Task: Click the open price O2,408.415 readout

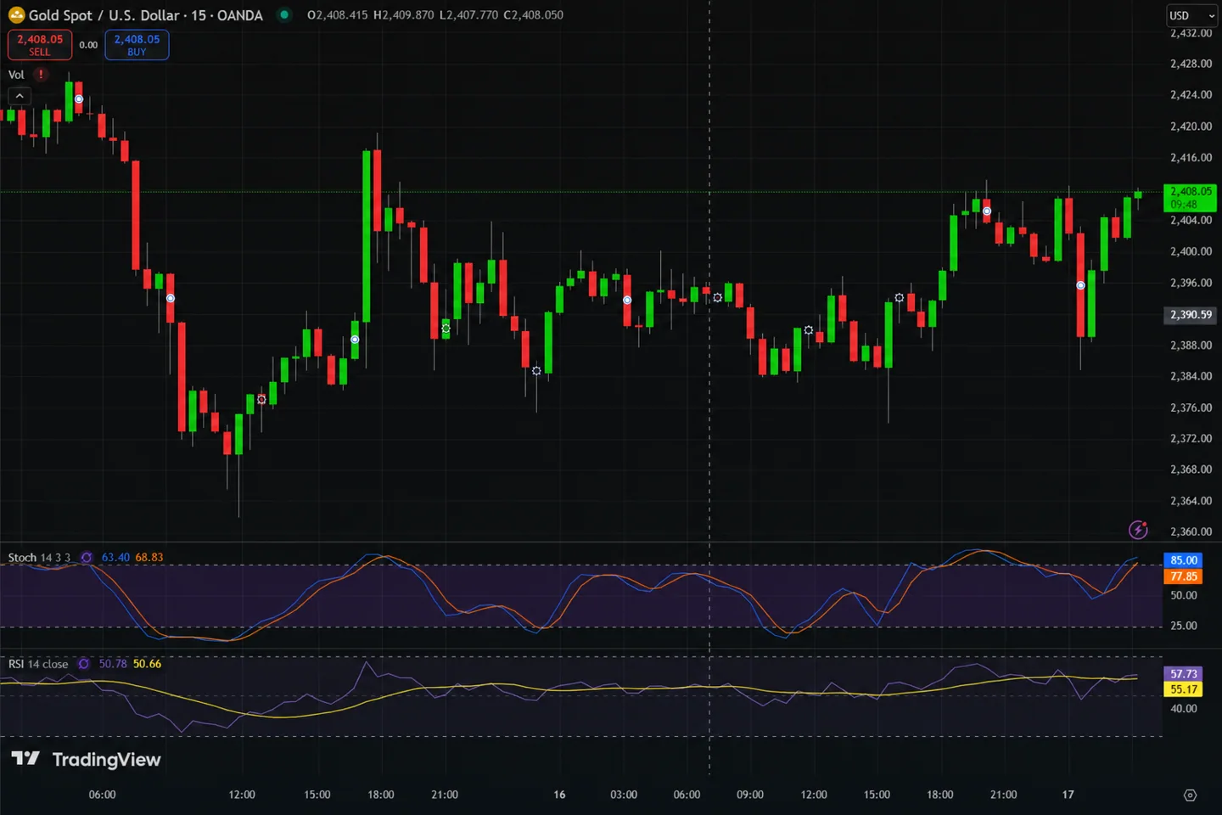Action: click(x=338, y=15)
